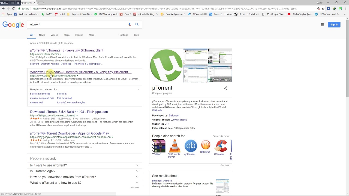
Task: Click the Secure padlock site info
Action: click(x=23, y=8)
